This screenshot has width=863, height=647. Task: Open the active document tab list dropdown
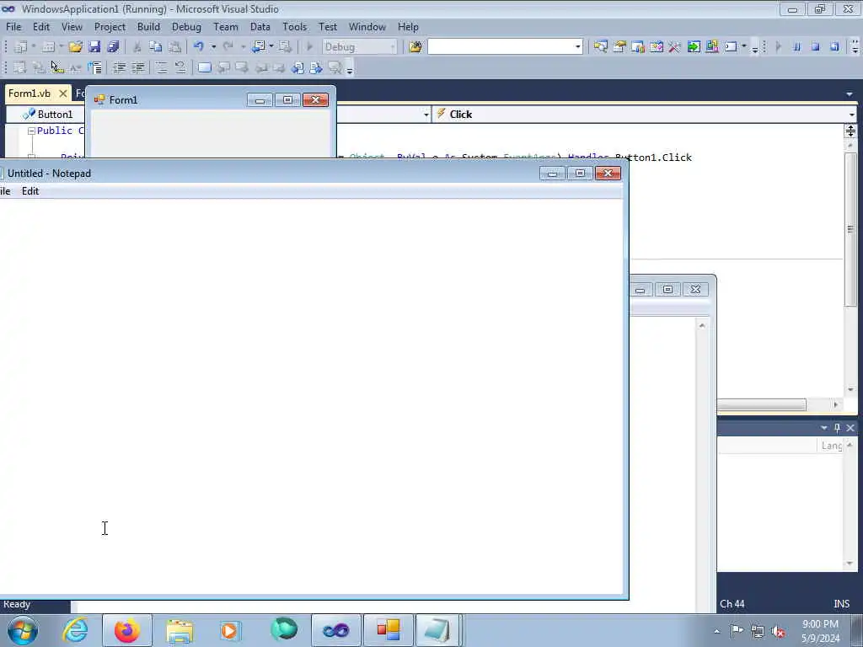(850, 94)
